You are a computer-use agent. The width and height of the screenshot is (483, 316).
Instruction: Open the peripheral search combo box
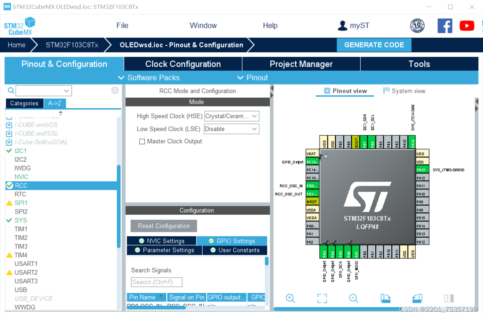tap(44, 91)
